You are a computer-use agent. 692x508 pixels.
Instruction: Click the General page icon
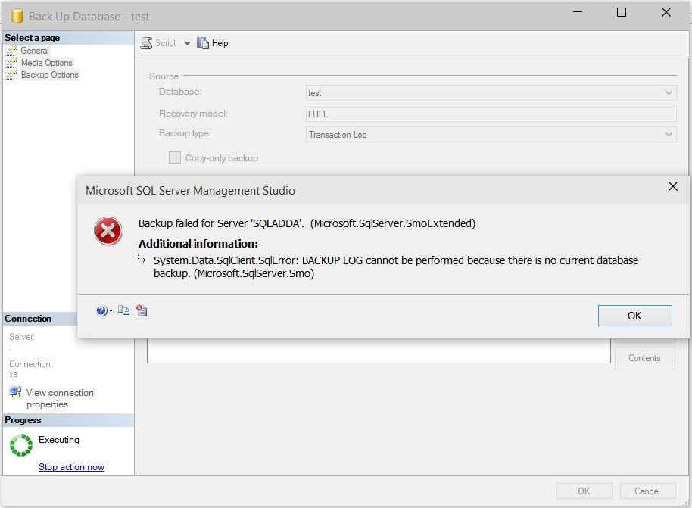pyautogui.click(x=11, y=51)
